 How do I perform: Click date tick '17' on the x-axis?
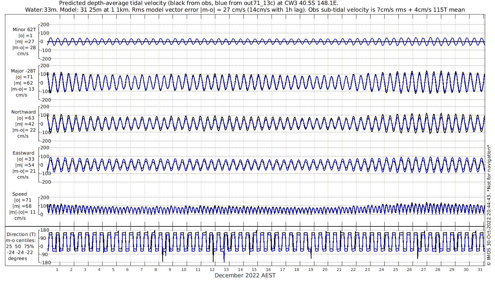pyautogui.click(x=283, y=270)
